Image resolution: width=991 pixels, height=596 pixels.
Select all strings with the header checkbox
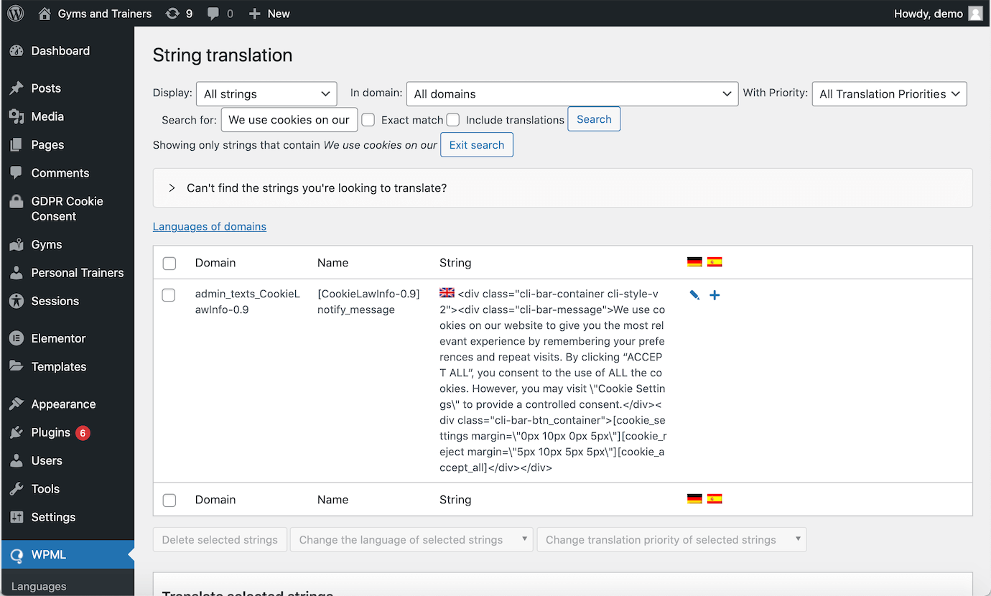click(169, 263)
